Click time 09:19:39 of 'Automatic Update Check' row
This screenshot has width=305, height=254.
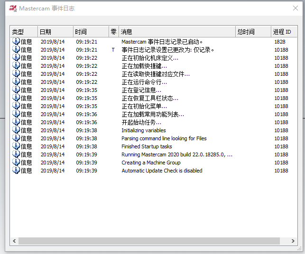pos(86,171)
